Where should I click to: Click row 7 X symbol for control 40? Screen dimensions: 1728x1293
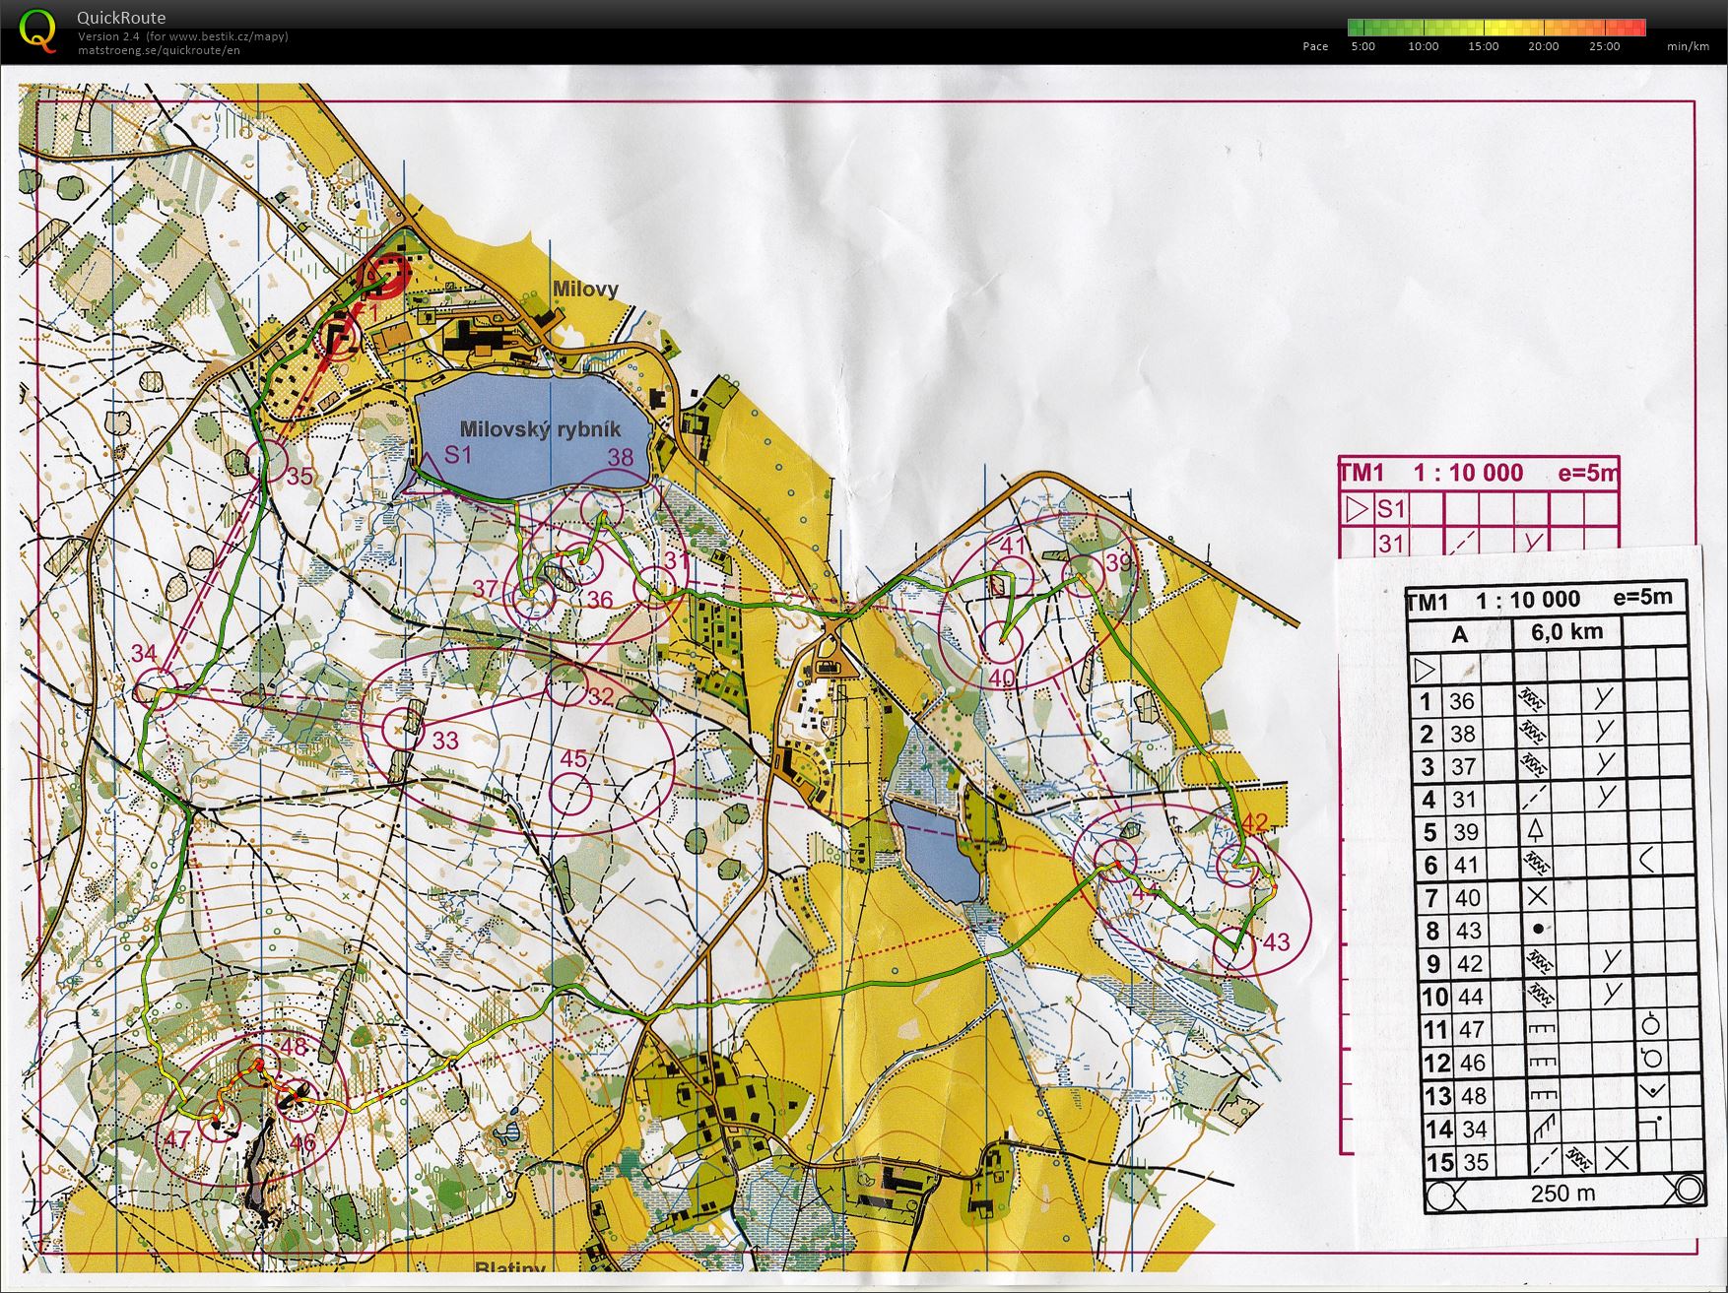pos(1537,896)
